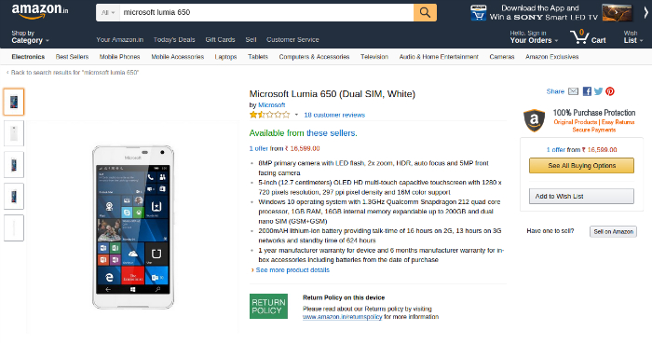Open Your Amazon.in menu item
This screenshot has width=652, height=344.
click(x=120, y=39)
